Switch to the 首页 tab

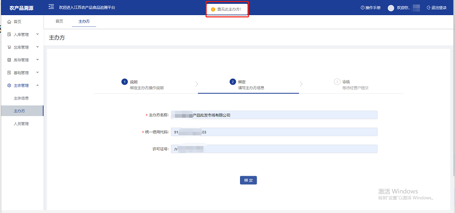(59, 21)
